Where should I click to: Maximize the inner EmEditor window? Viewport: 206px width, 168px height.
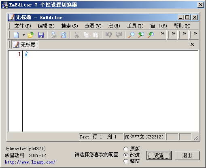[x=187, y=17]
